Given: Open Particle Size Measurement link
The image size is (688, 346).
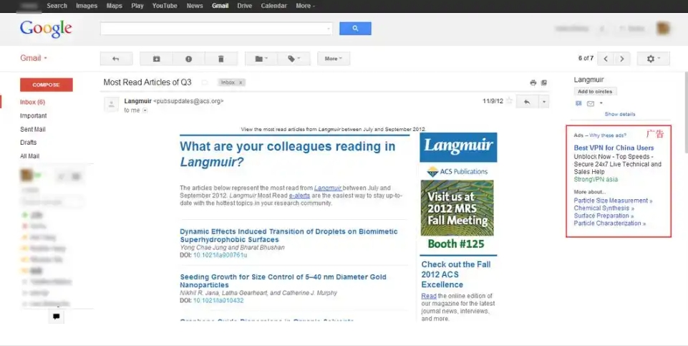Looking at the screenshot, I should 613,201.
